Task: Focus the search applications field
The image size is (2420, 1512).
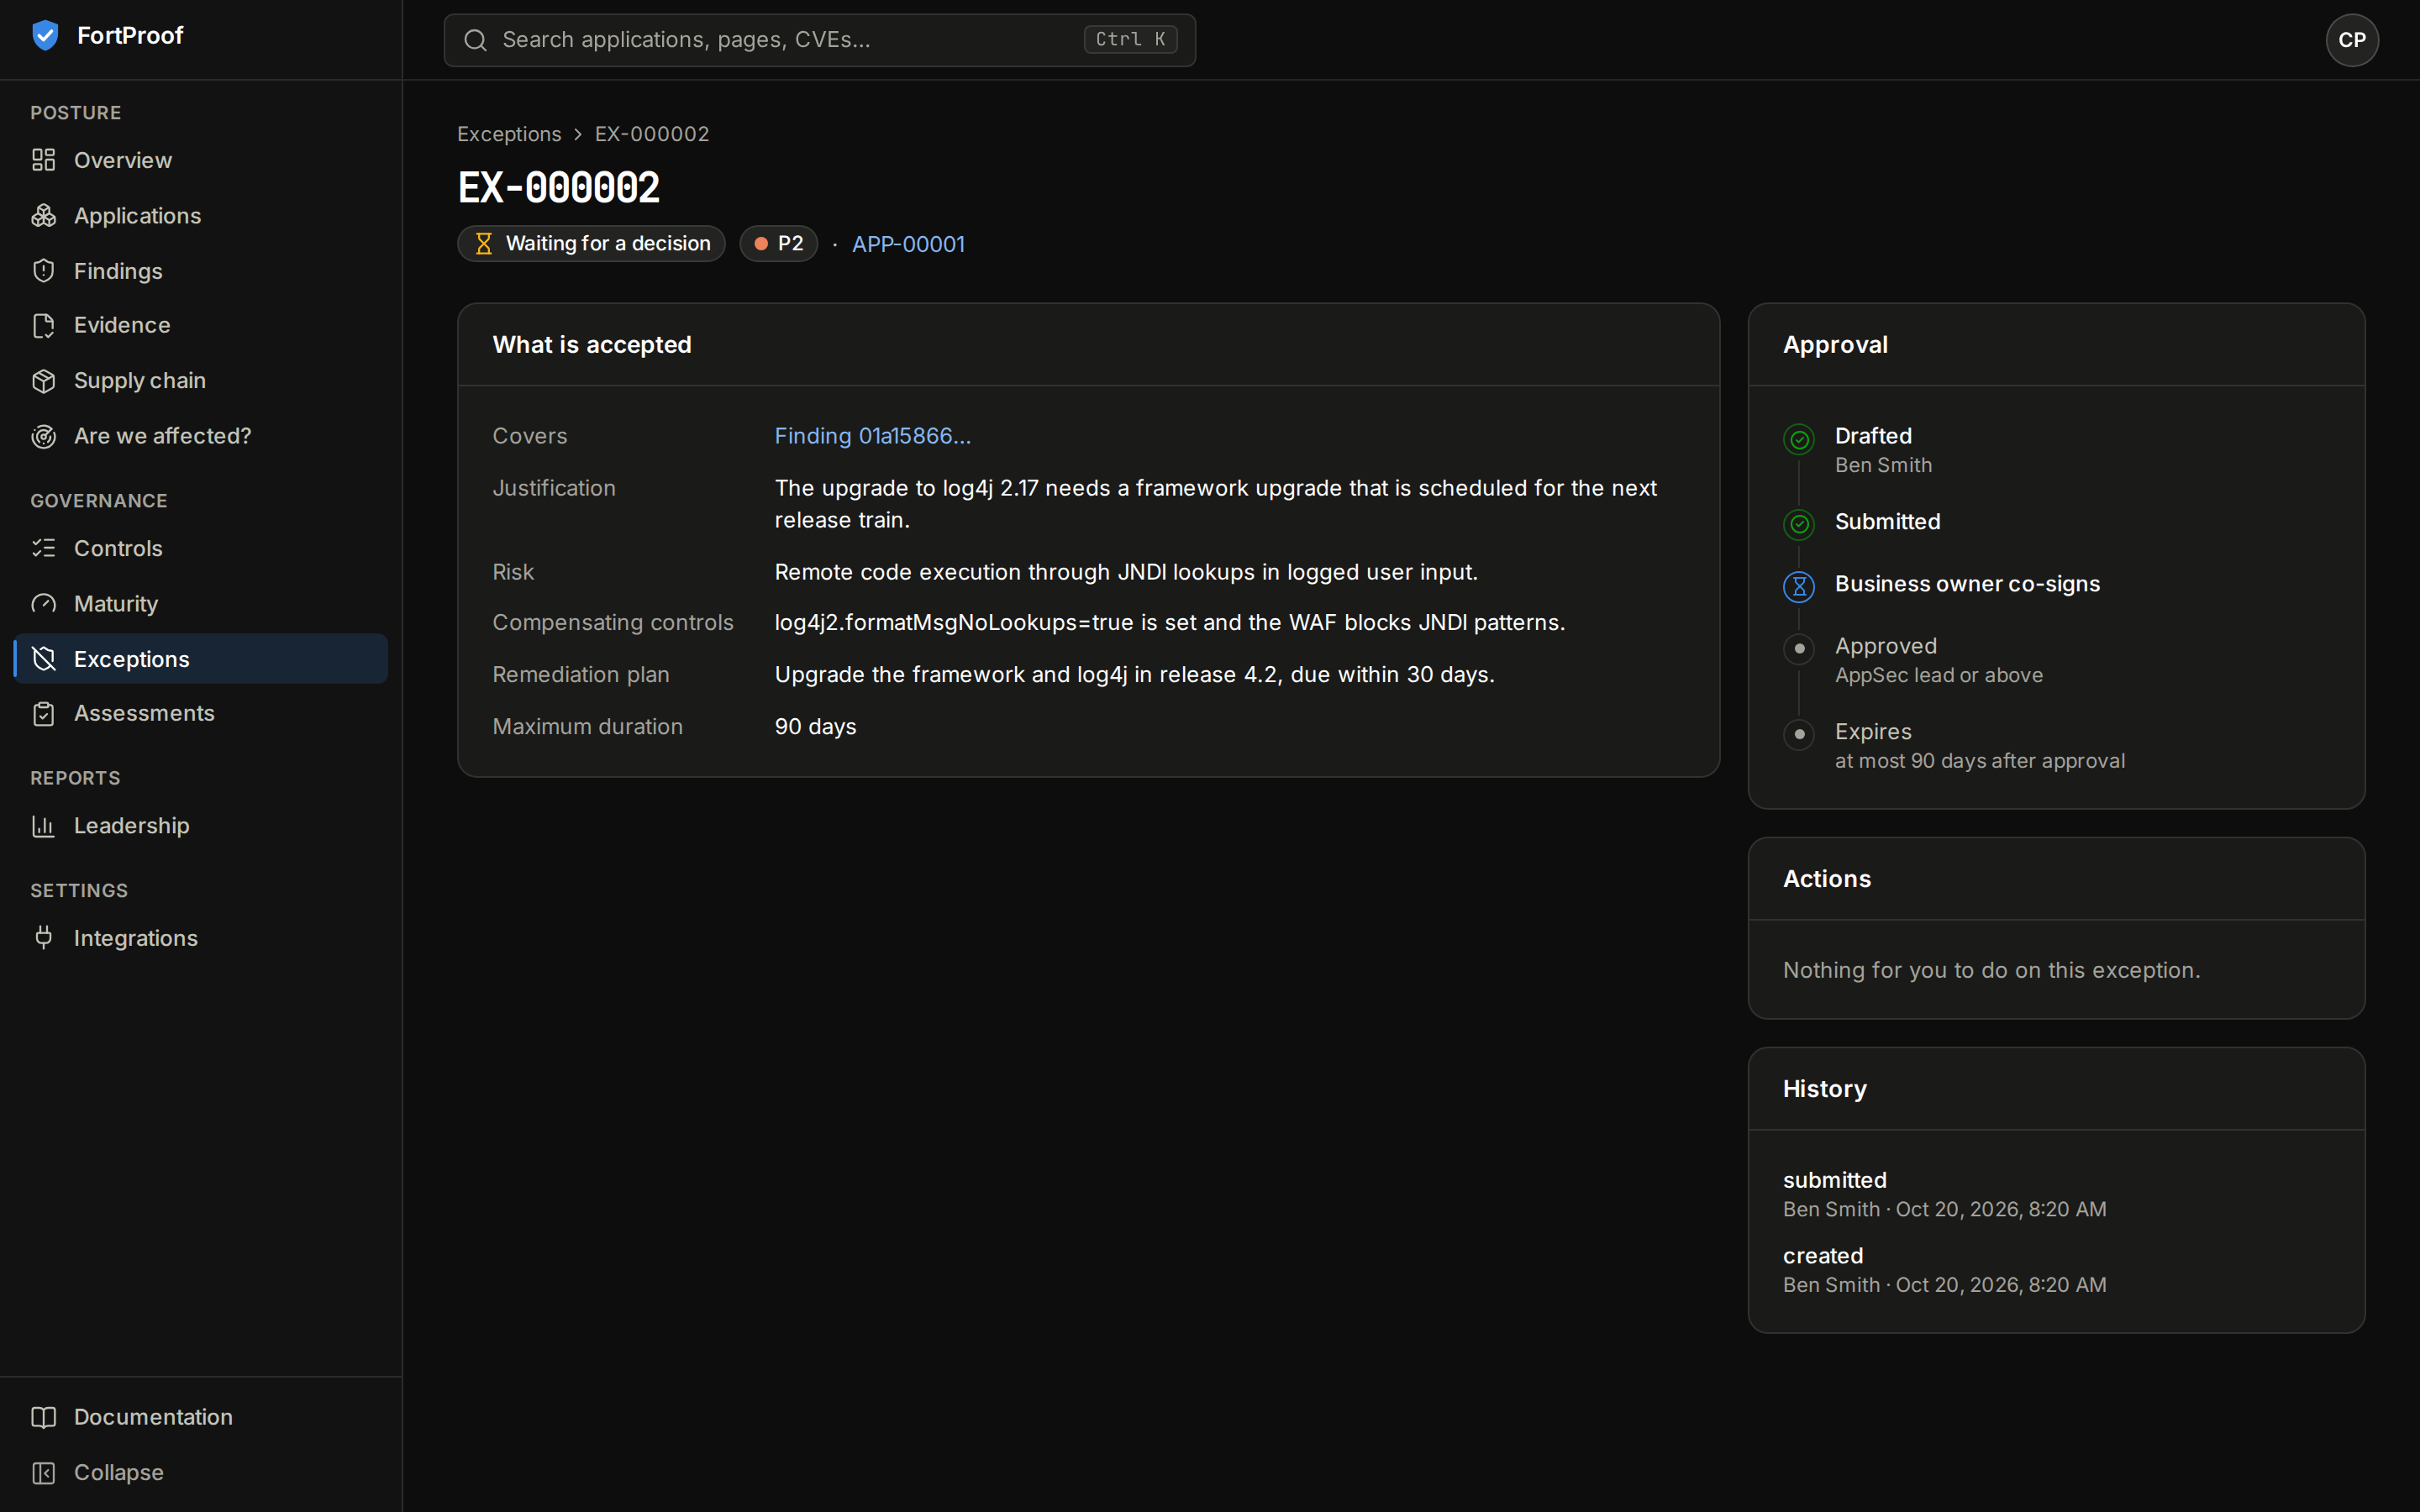Action: coord(819,40)
